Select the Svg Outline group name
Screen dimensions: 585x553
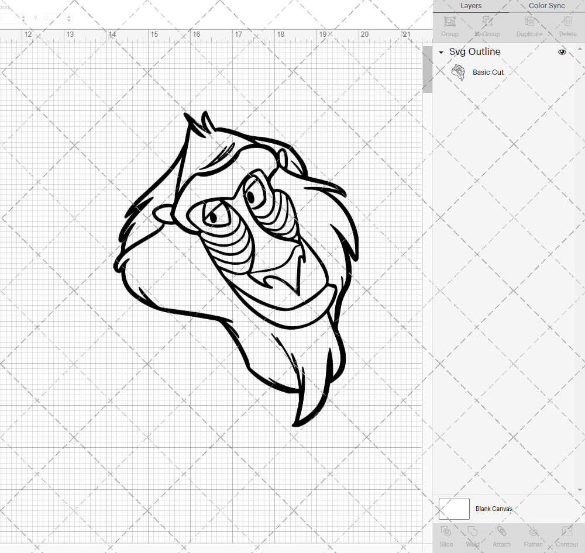474,52
